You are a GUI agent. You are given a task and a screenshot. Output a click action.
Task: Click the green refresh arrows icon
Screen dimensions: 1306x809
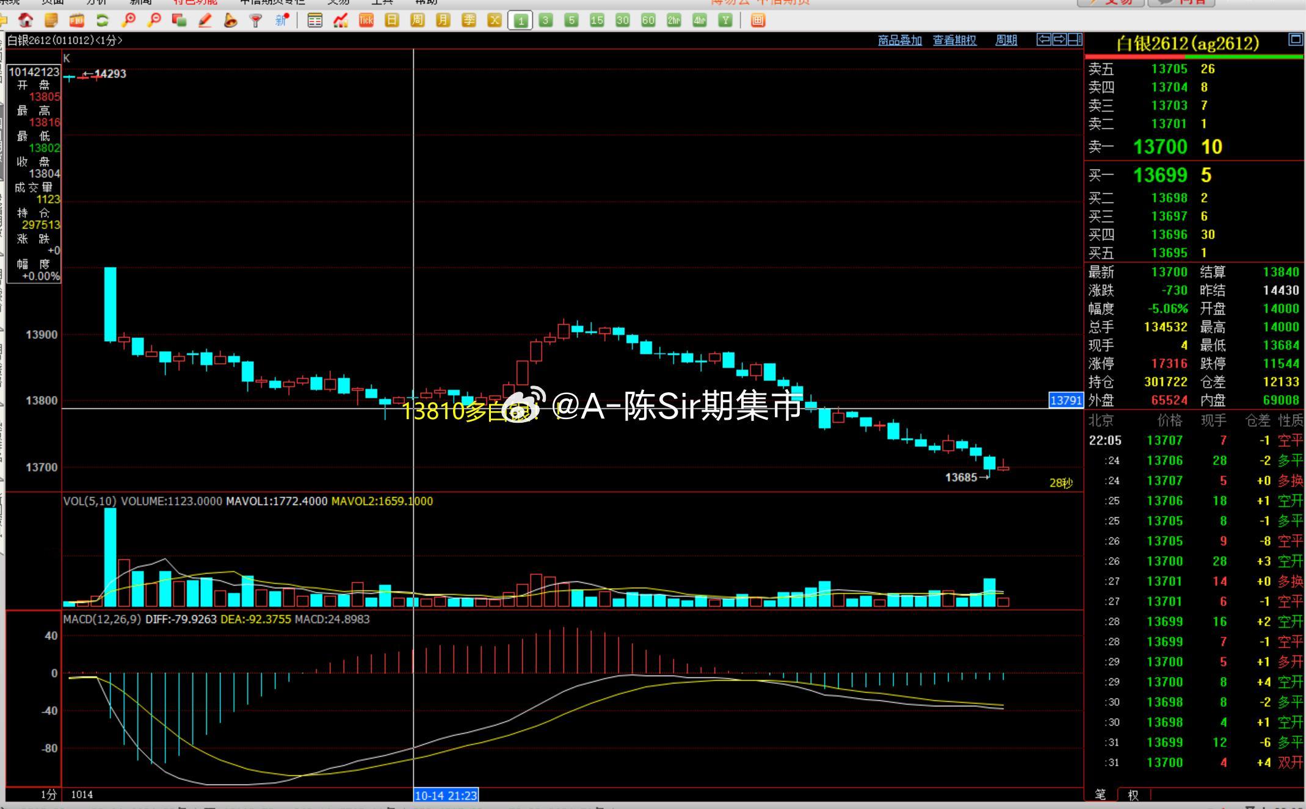point(103,21)
